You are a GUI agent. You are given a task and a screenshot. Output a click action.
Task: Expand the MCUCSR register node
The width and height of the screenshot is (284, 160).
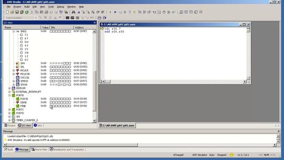[x=14, y=74]
